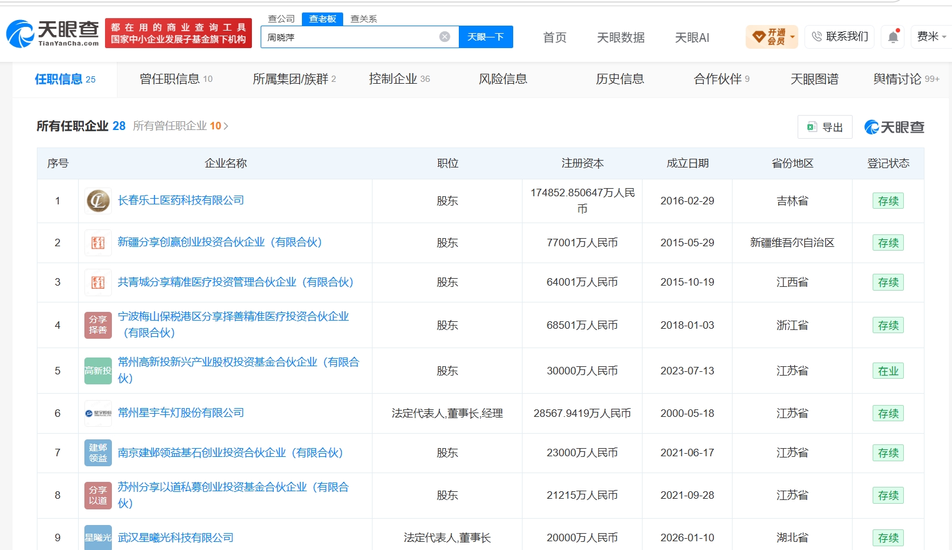Click the 法定代表人,董事长,经理 position cell
This screenshot has height=550, width=952.
tap(448, 413)
